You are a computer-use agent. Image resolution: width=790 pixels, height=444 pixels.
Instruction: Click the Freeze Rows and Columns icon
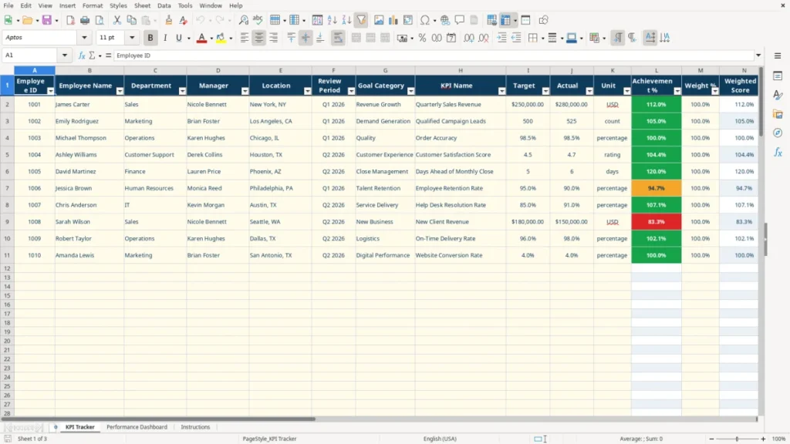click(505, 20)
